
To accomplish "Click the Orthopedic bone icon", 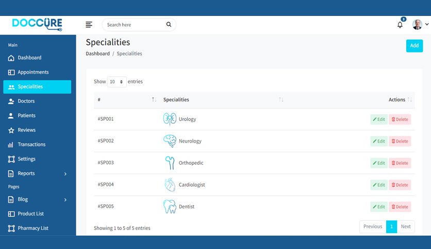I will click(x=170, y=163).
